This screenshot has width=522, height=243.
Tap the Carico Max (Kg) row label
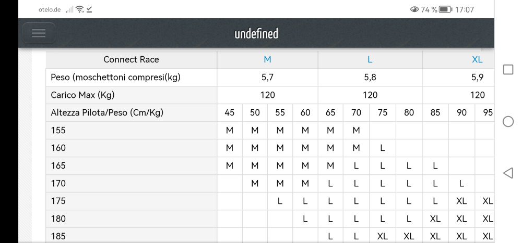click(82, 95)
